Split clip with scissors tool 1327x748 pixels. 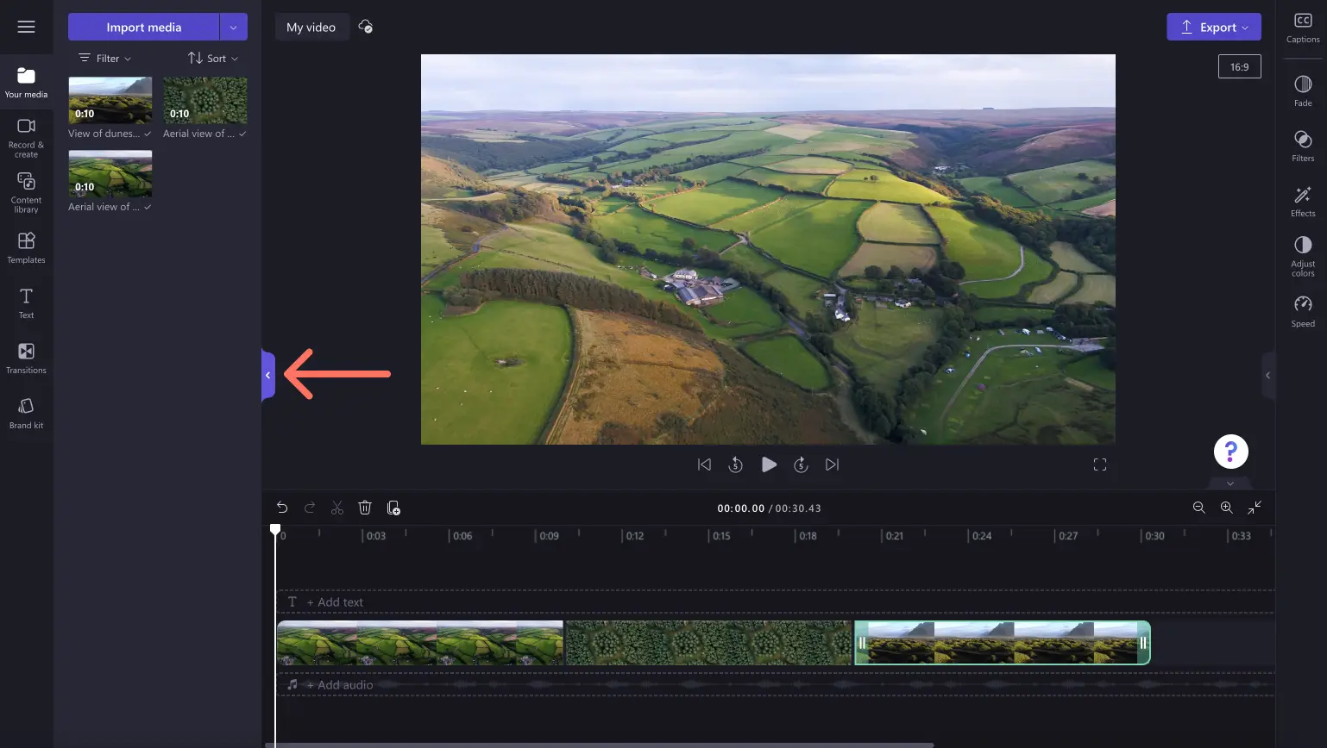coord(337,508)
